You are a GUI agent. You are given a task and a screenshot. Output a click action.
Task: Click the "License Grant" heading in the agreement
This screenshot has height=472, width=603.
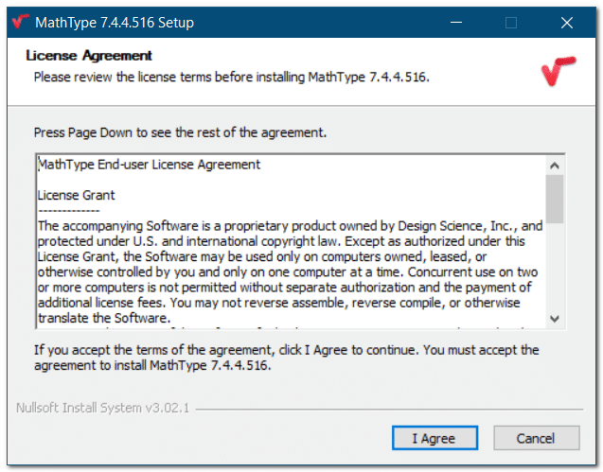(77, 195)
